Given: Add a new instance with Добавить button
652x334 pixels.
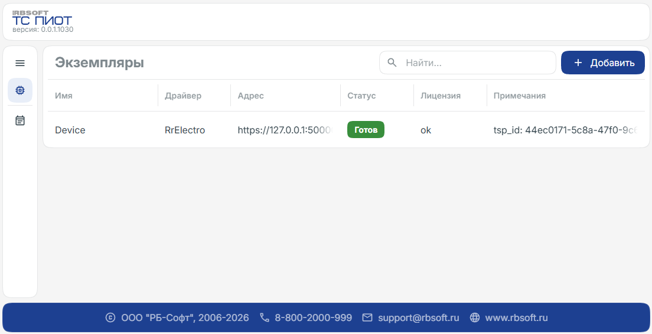Looking at the screenshot, I should coord(603,63).
